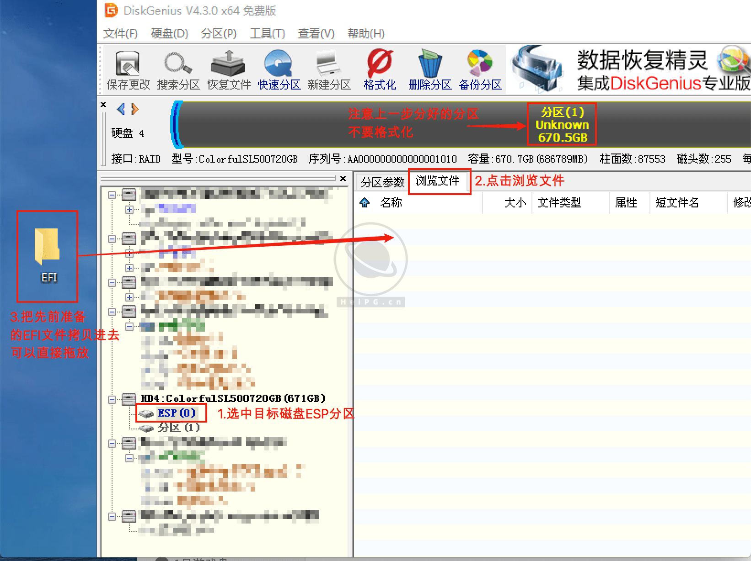The height and width of the screenshot is (561, 751).
Task: Click the 容量:670.7GB capacity text
Action: [528, 159]
